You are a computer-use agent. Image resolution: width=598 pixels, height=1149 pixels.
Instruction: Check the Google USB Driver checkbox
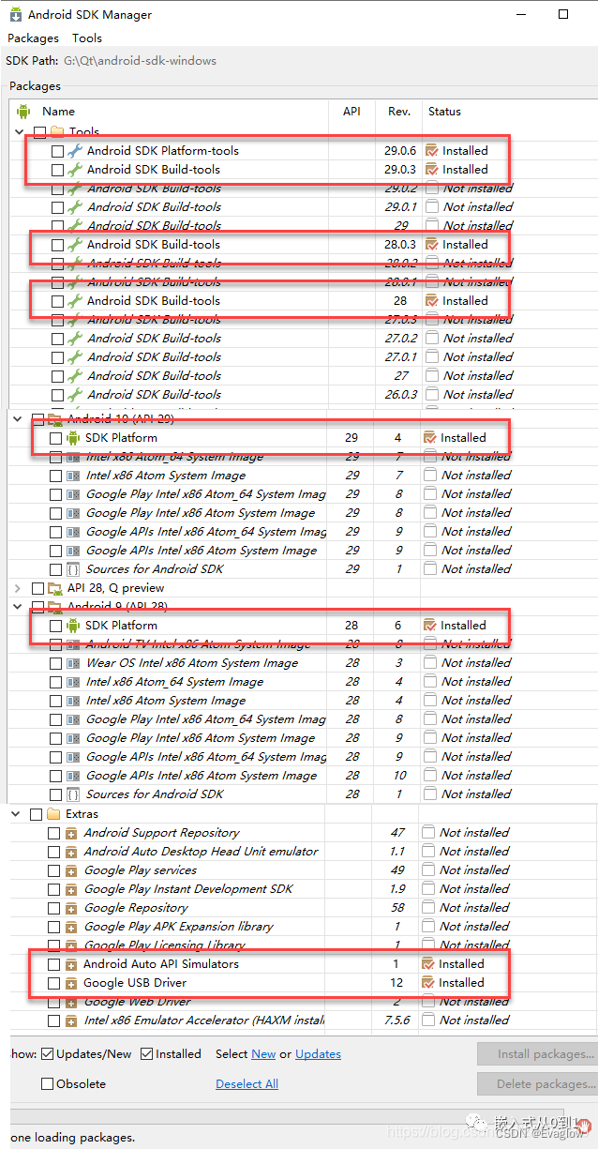[x=53, y=983]
